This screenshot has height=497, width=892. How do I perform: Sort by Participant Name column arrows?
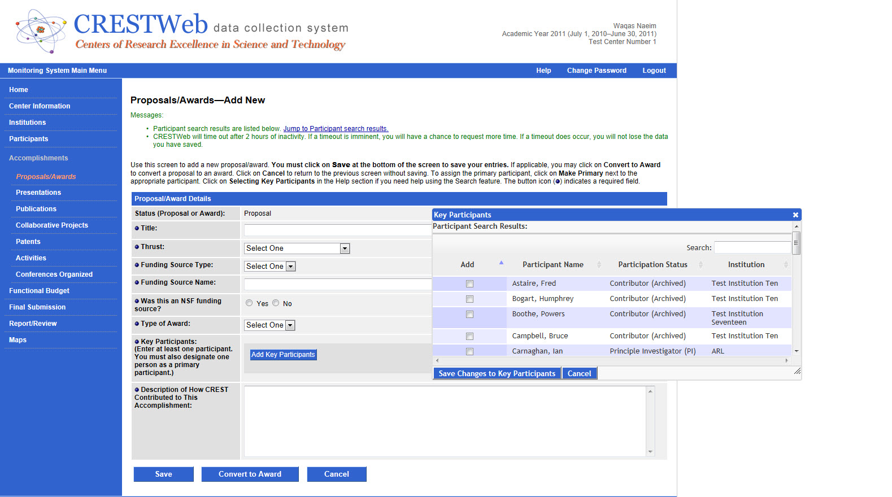(599, 265)
